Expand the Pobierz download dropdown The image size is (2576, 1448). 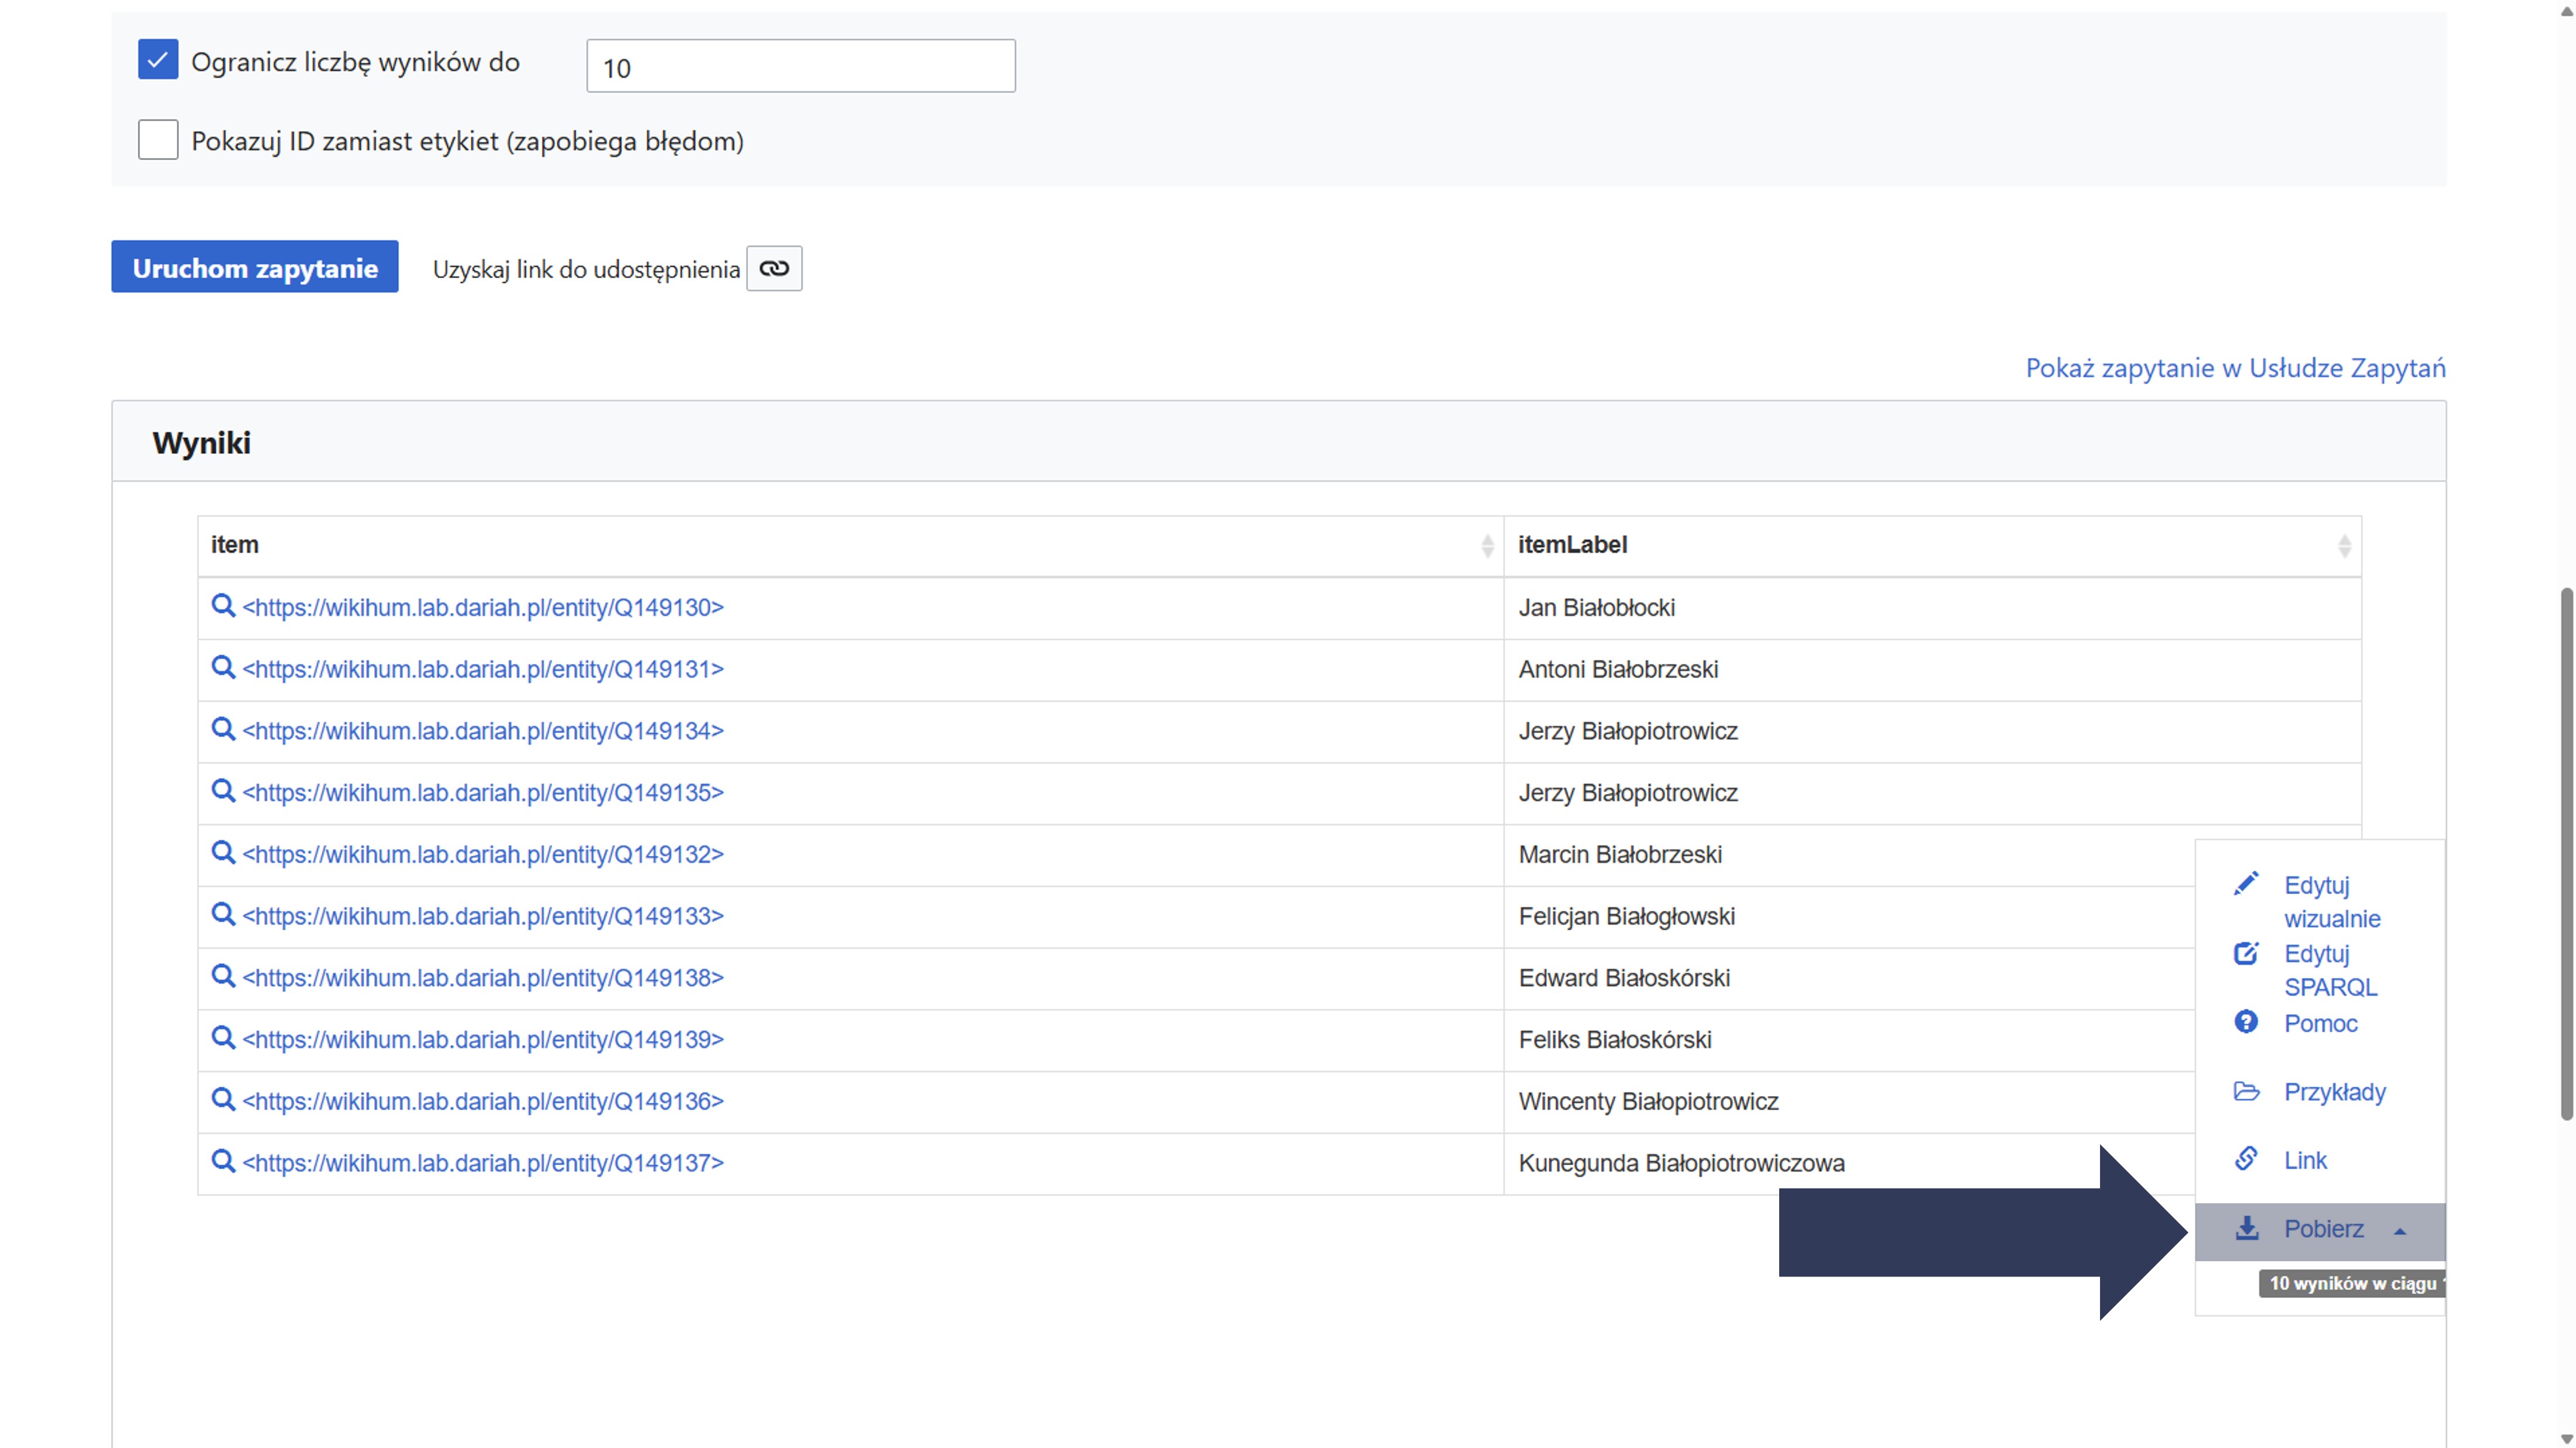(x=2322, y=1229)
